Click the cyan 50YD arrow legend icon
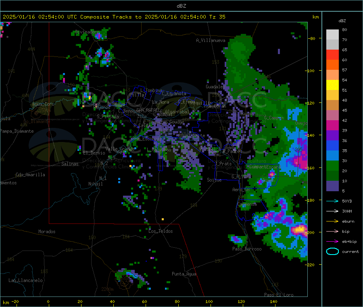This screenshot has height=307, width=363. (x=332, y=201)
